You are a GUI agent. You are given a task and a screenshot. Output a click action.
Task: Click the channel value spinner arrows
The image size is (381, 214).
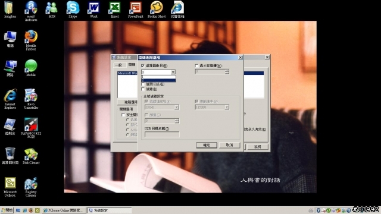point(177,121)
